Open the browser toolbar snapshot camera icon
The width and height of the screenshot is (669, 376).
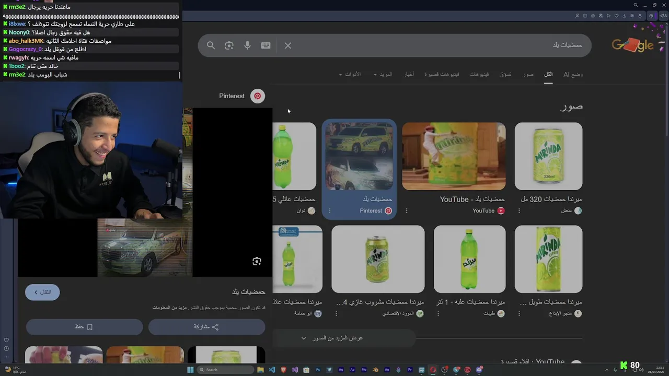tap(593, 16)
